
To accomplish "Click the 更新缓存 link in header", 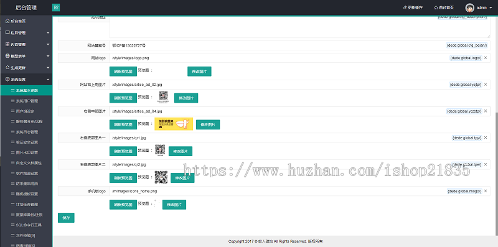I will (413, 7).
